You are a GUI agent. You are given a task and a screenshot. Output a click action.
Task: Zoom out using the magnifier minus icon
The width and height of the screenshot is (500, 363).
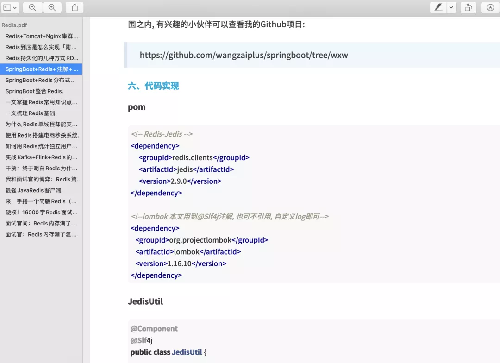(x=32, y=7)
